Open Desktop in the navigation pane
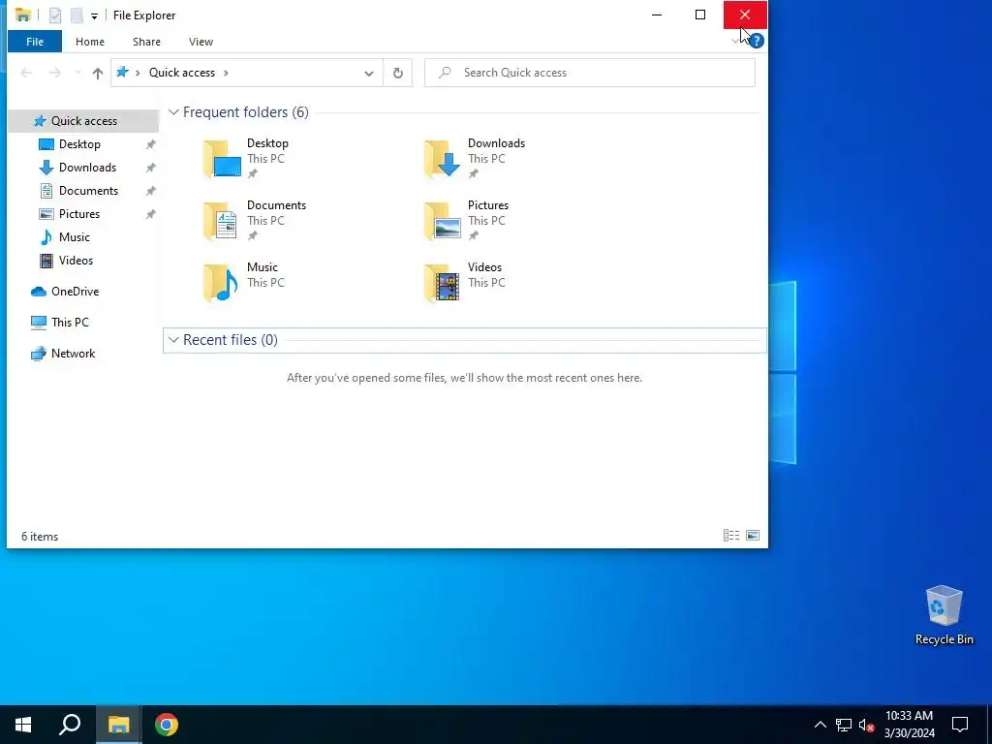Viewport: 992px width, 744px height. (x=79, y=144)
